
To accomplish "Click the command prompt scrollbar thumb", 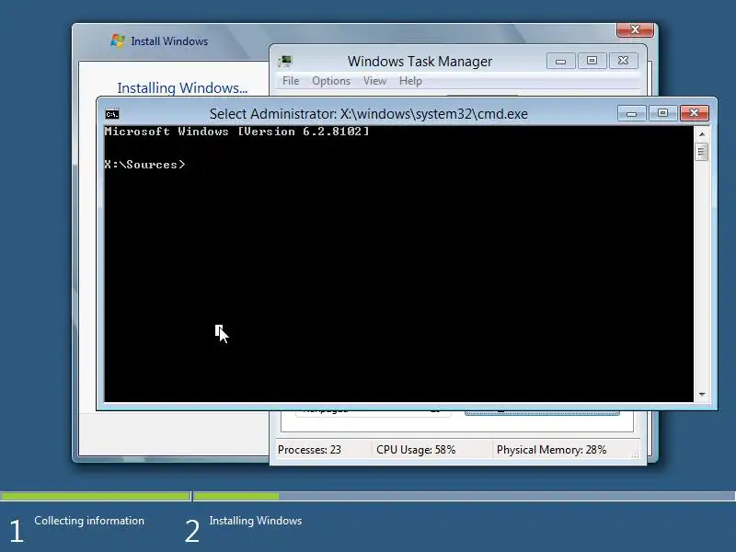I will (x=701, y=151).
